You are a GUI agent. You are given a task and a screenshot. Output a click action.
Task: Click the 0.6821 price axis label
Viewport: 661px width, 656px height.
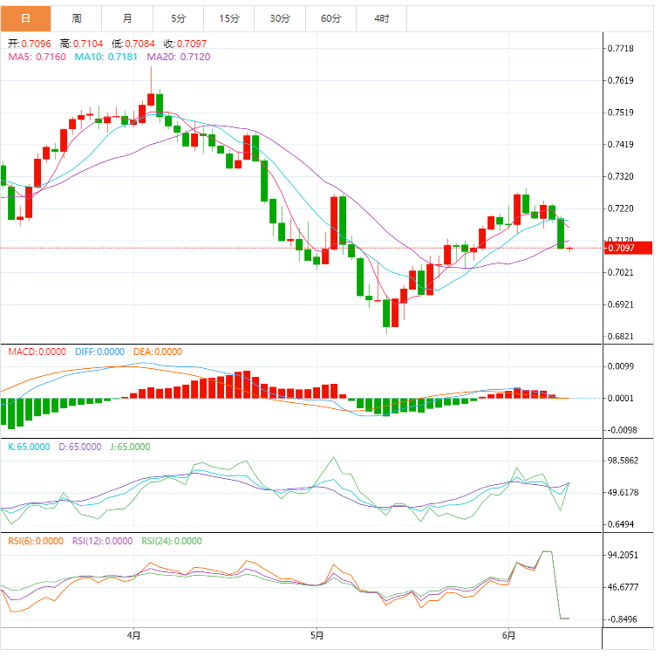tap(620, 337)
